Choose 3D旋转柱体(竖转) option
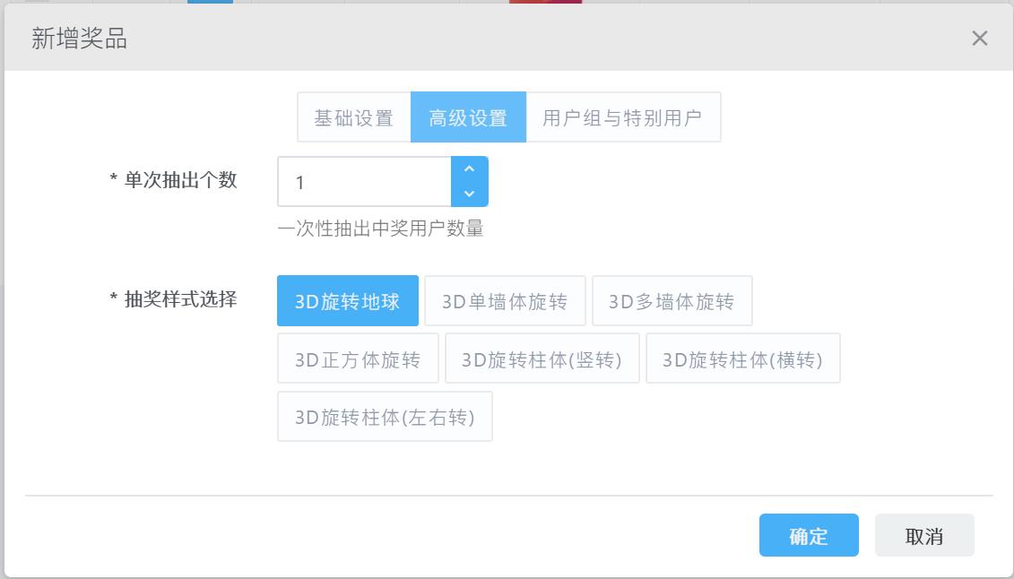Screen dimensions: 1014x579 coord(542,359)
